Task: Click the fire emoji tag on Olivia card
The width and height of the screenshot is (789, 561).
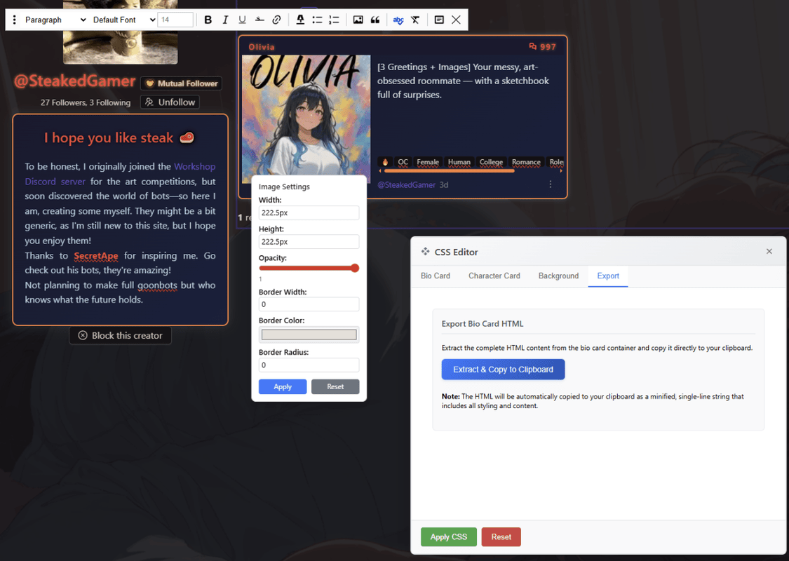Action: coord(385,162)
